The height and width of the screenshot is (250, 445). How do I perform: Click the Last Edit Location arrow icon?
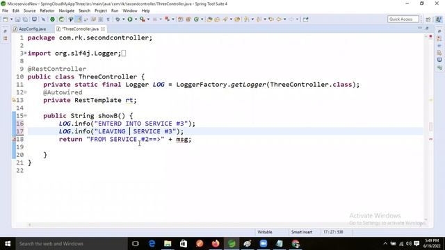point(271,19)
